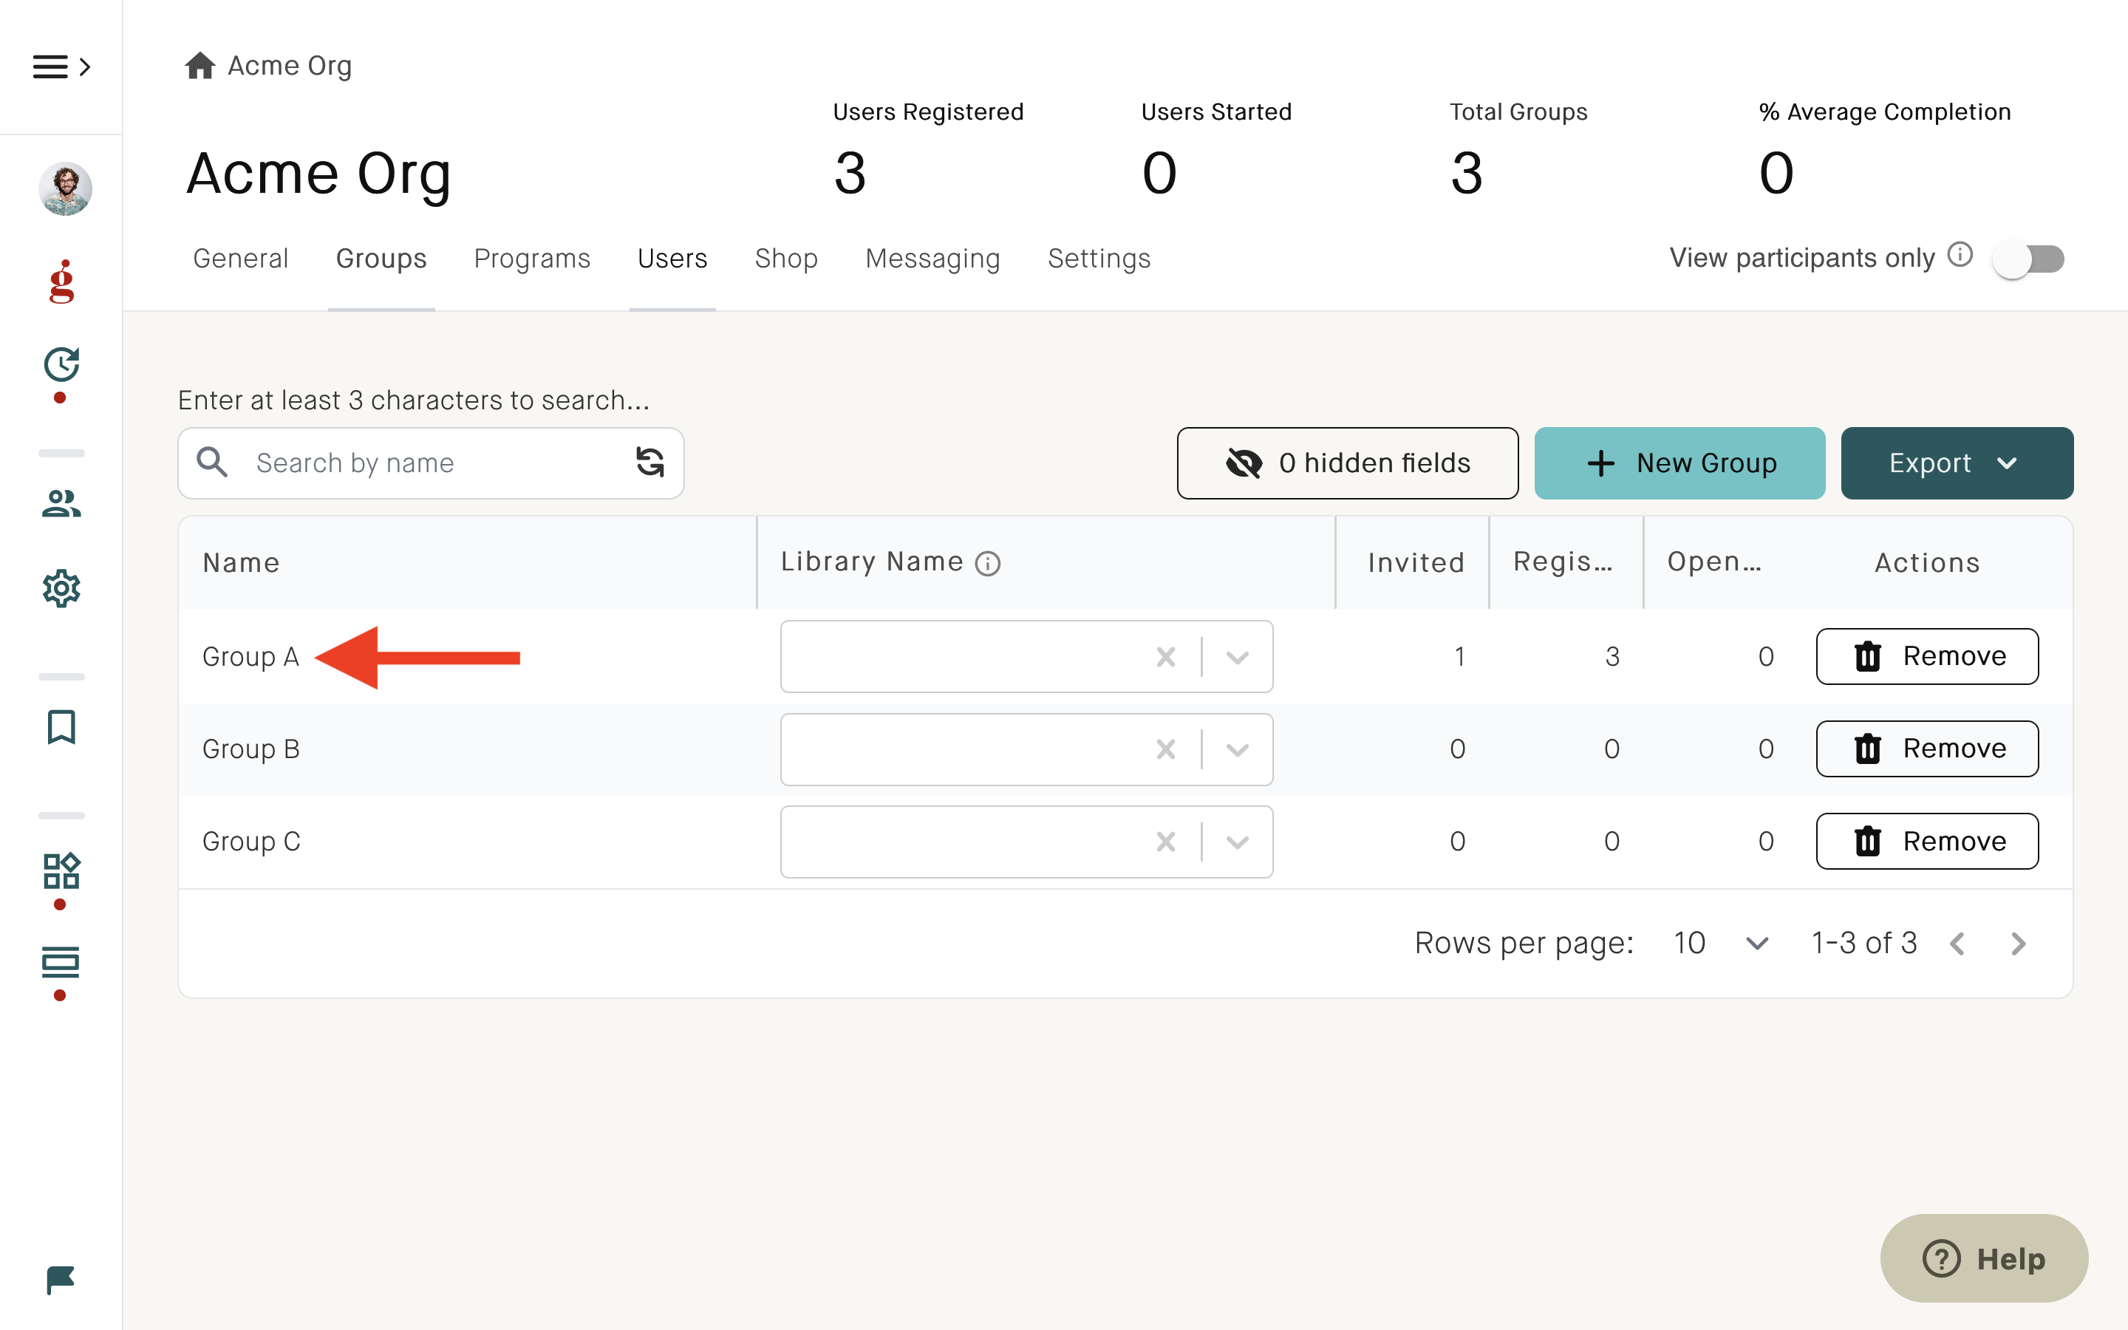Image resolution: width=2128 pixels, height=1330 pixels.
Task: Click the magnifier search icon
Action: [212, 462]
